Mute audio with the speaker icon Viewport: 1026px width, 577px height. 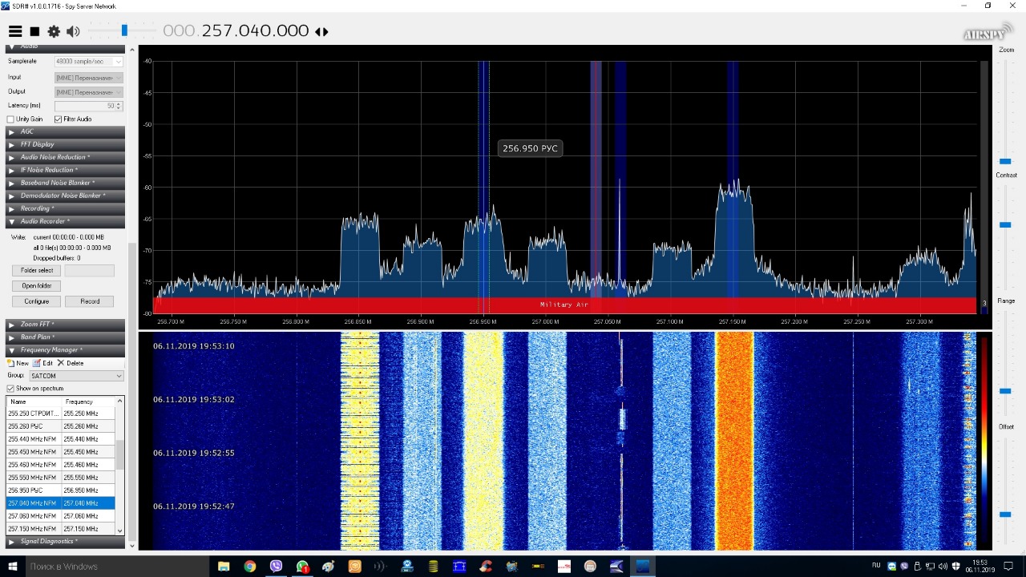(x=73, y=31)
